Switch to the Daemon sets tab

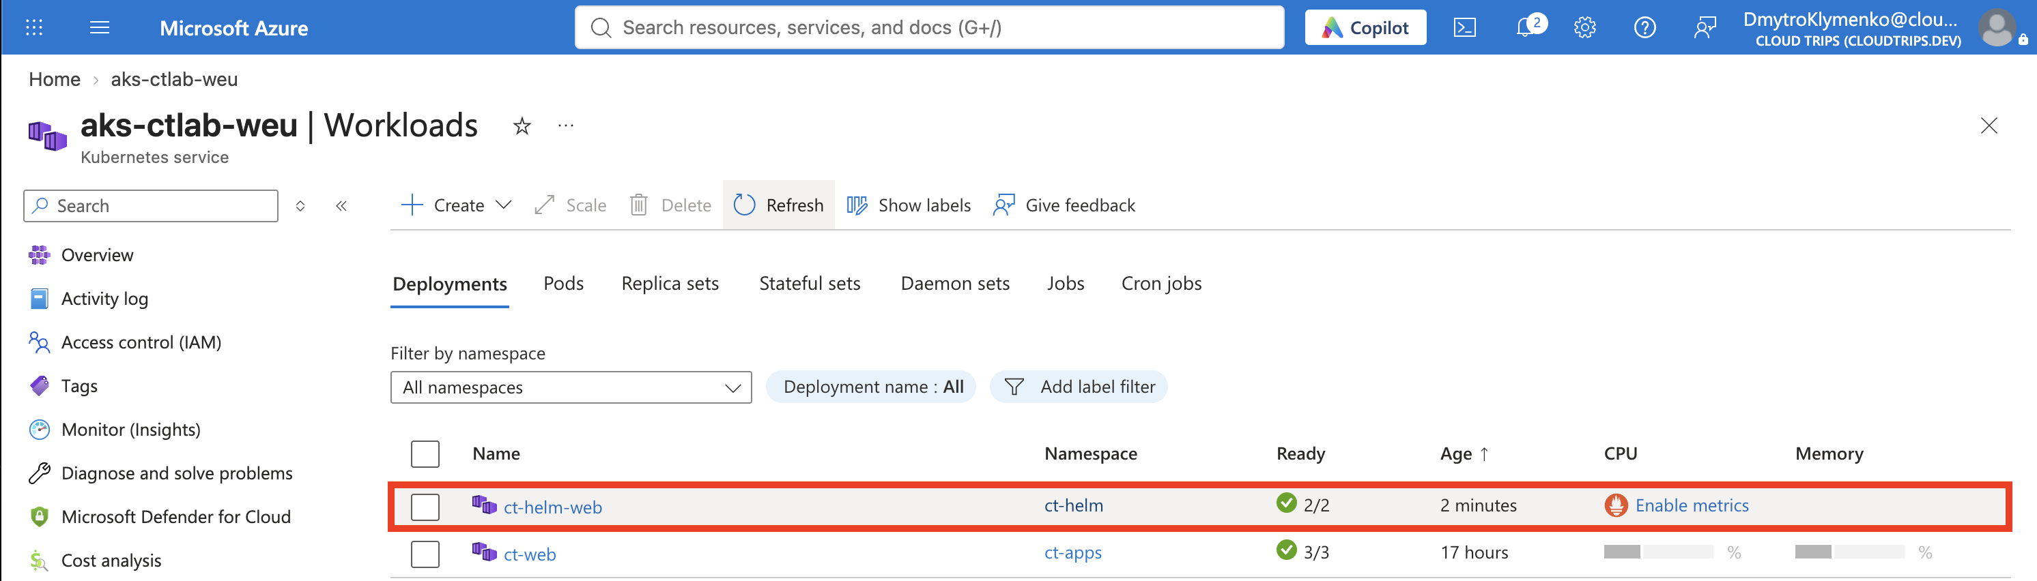tap(954, 284)
